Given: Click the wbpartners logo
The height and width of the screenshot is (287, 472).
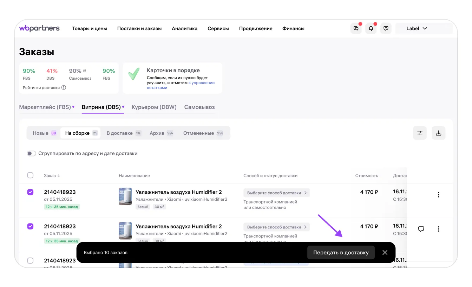Looking at the screenshot, I should tap(39, 28).
